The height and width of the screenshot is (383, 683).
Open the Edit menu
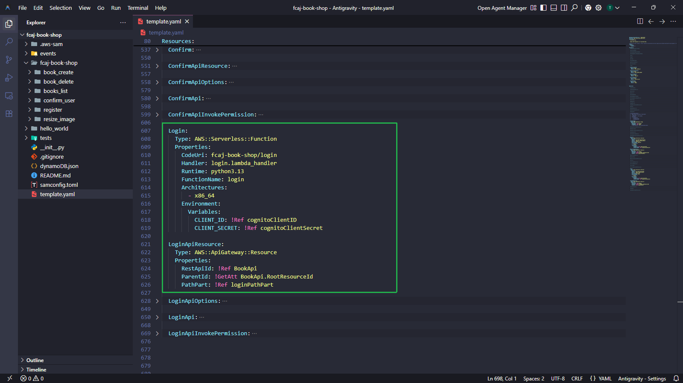[x=38, y=8]
